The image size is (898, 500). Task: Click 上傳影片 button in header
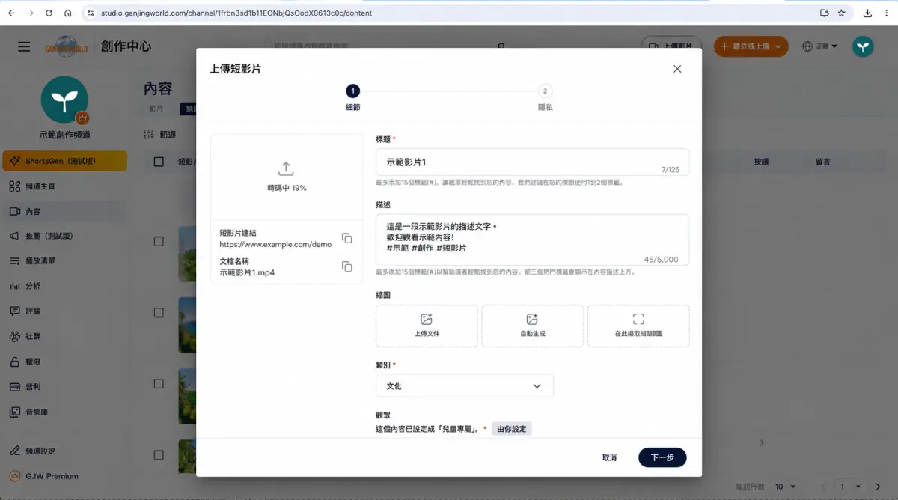(671, 46)
